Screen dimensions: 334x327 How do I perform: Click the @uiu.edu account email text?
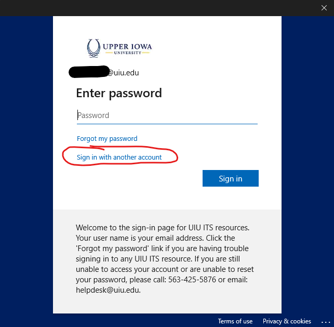123,73
